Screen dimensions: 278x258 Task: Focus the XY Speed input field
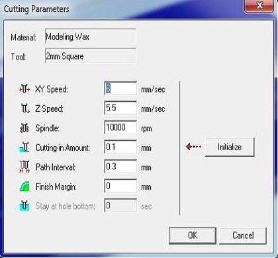tap(120, 89)
